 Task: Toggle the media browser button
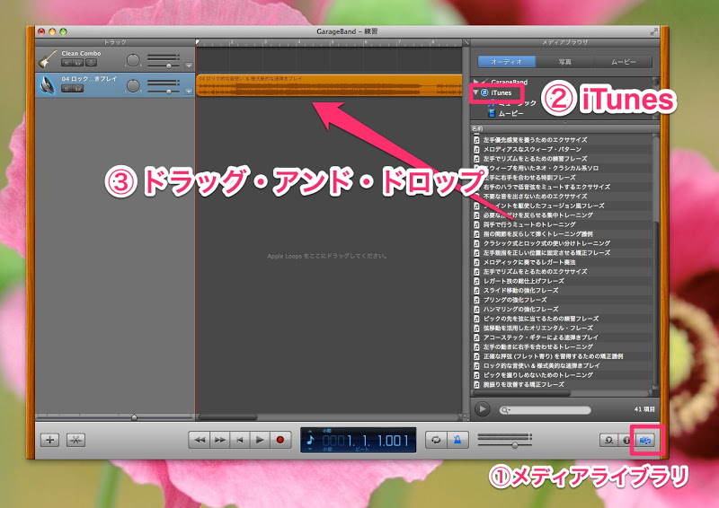coord(645,440)
